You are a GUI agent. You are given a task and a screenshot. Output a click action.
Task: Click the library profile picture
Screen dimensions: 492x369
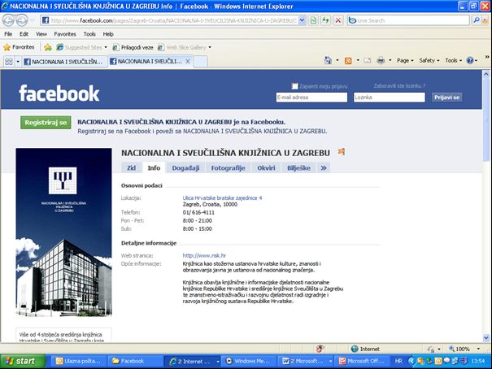63,232
